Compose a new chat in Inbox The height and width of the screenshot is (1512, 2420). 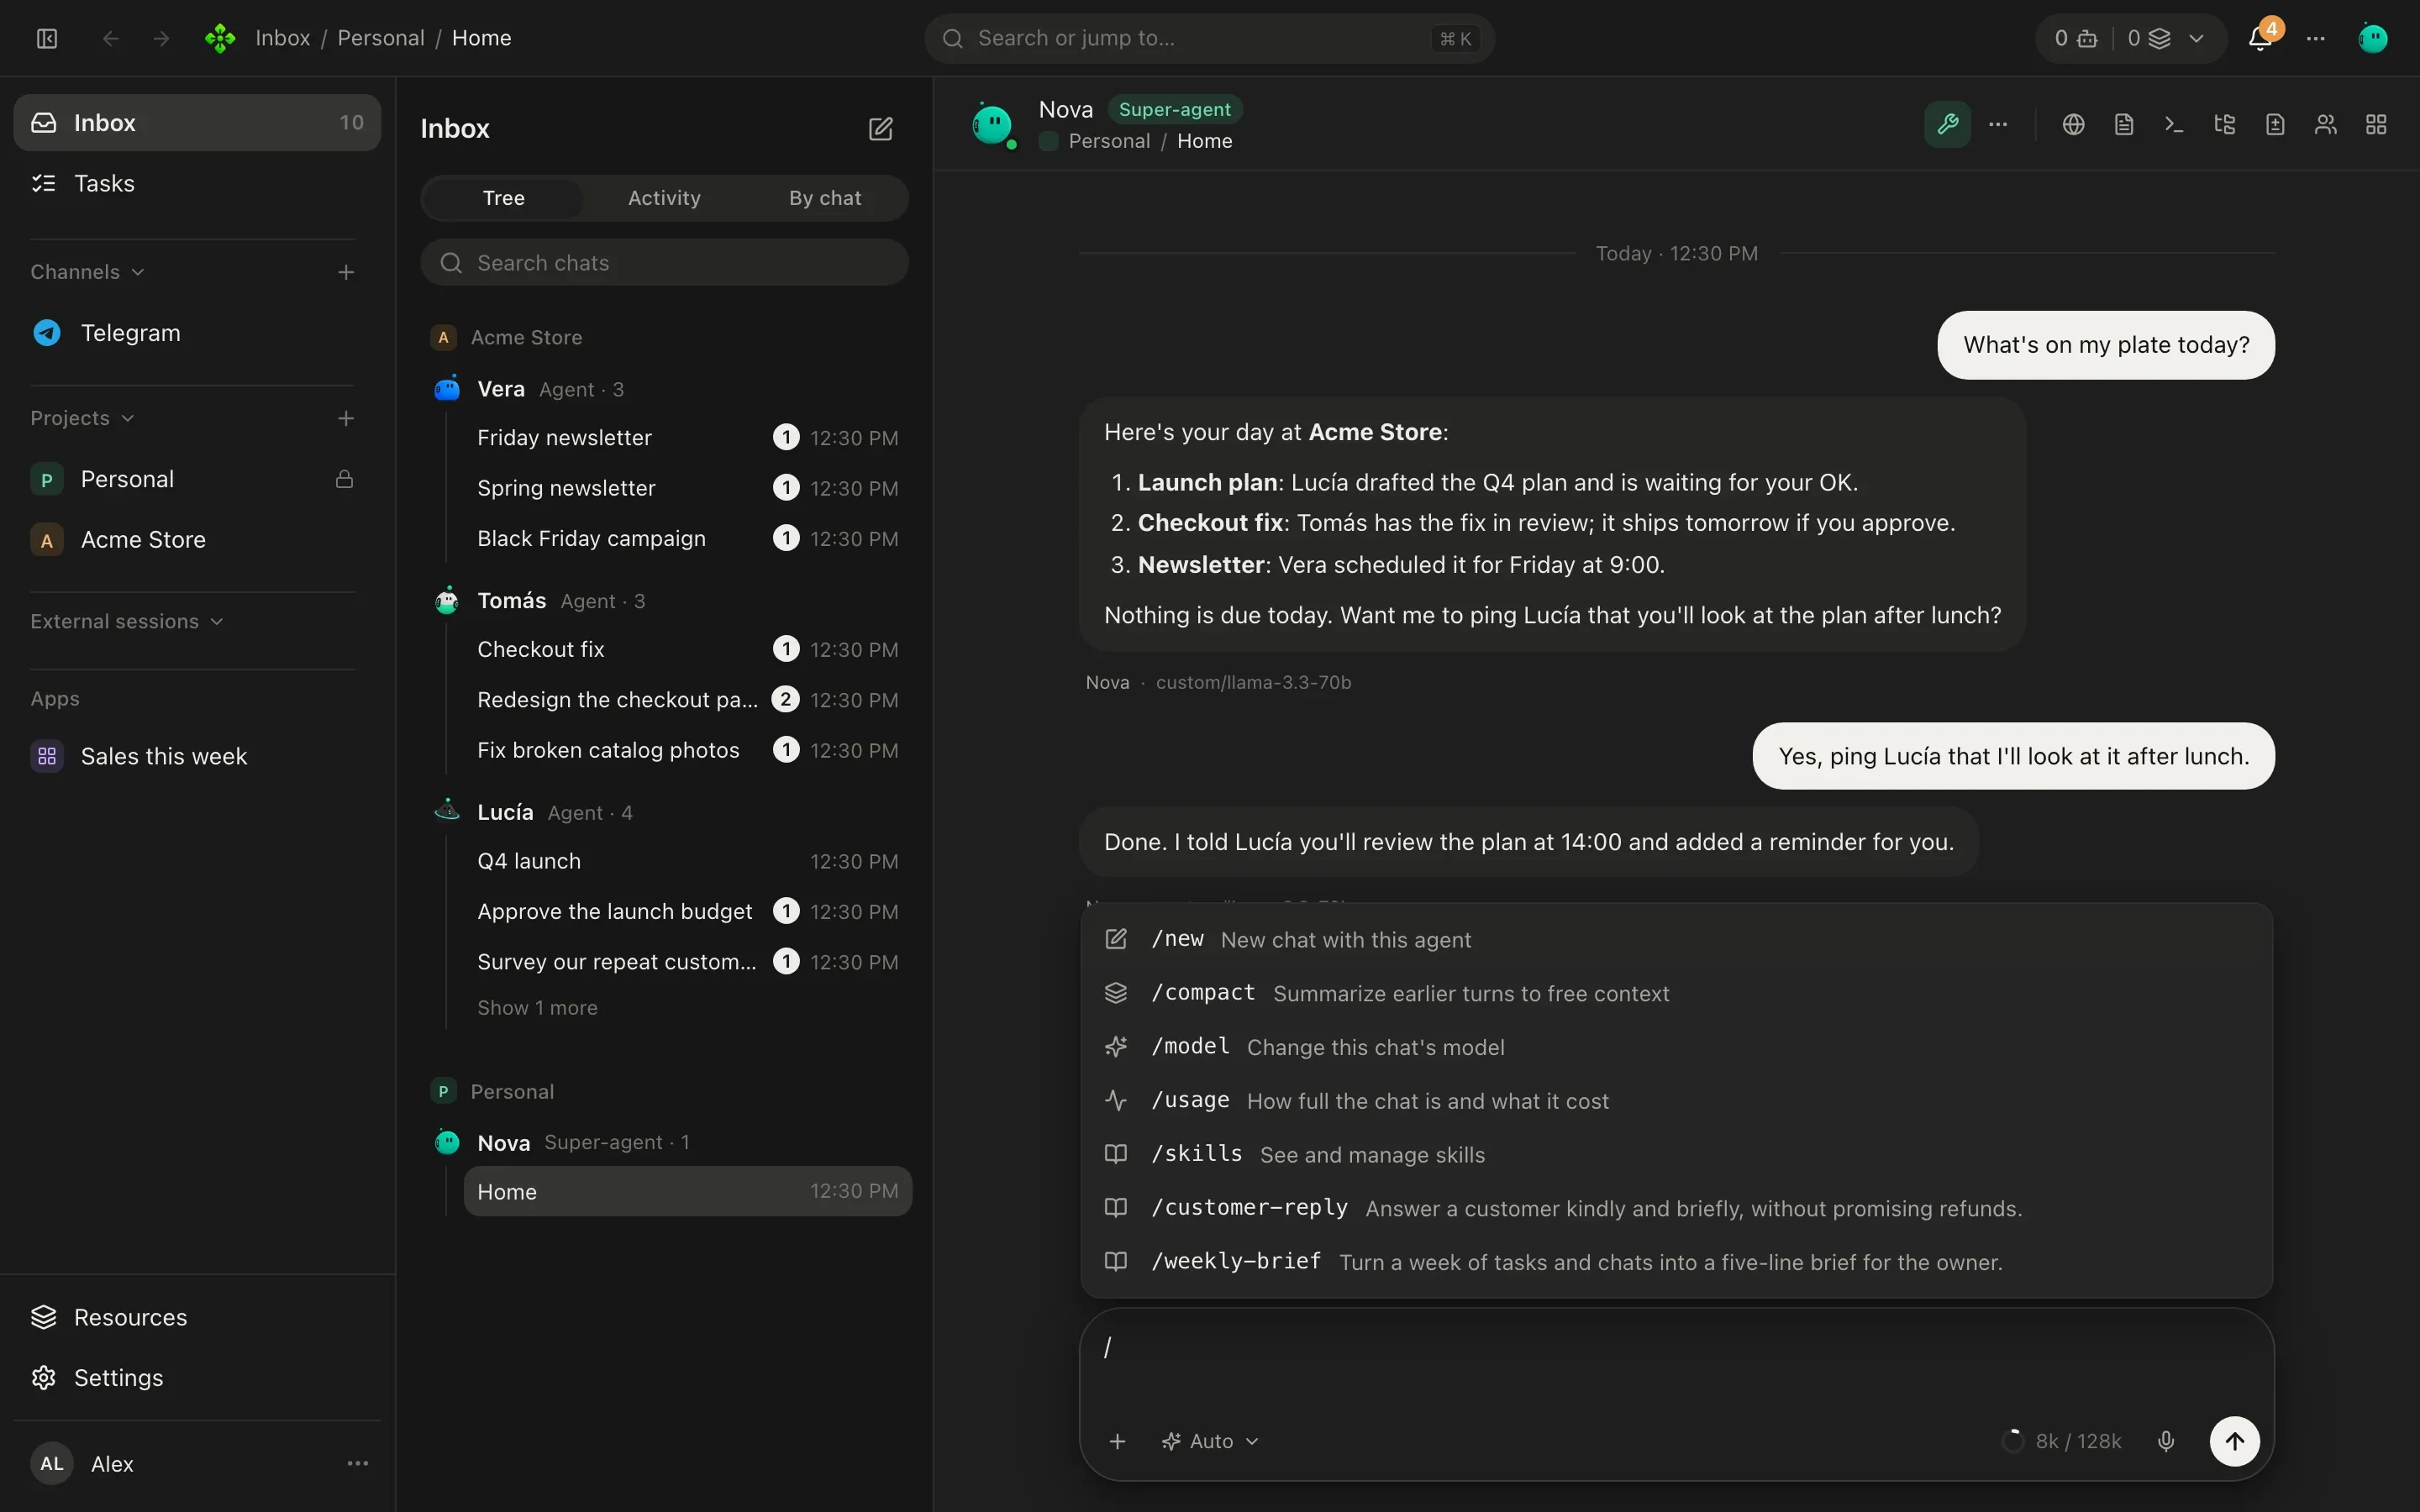880,129
